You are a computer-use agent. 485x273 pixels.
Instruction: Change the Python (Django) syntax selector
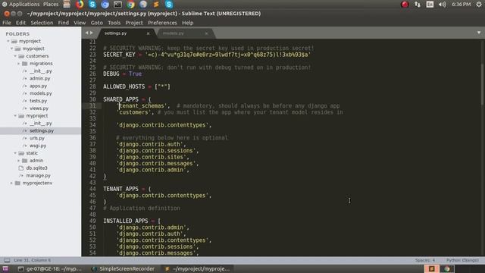(462, 260)
